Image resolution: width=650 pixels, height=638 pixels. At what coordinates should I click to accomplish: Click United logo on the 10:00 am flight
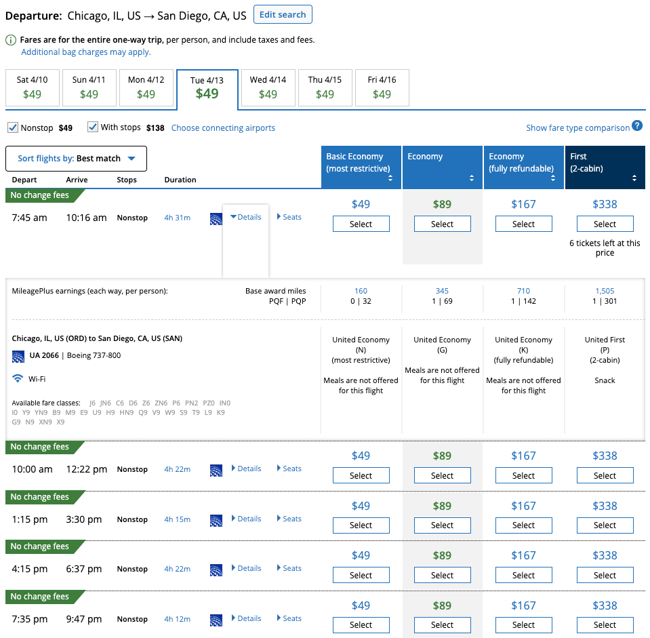216,470
